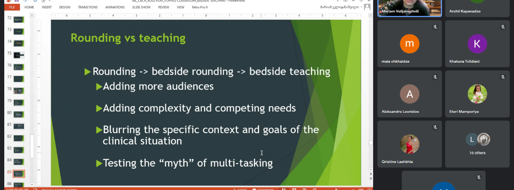Click muted mic icon on Khatuna Tvildiani tile
This screenshot has height=190, width=514.
tap(503, 26)
